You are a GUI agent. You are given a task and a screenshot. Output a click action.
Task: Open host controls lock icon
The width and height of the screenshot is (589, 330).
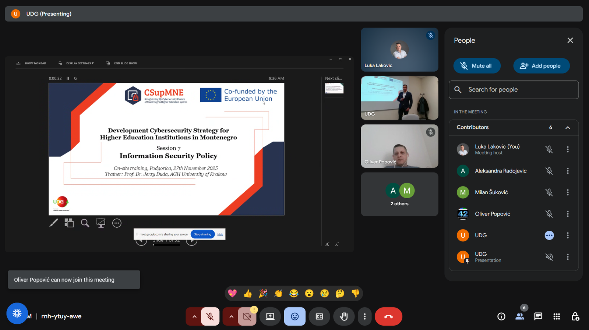pyautogui.click(x=575, y=316)
